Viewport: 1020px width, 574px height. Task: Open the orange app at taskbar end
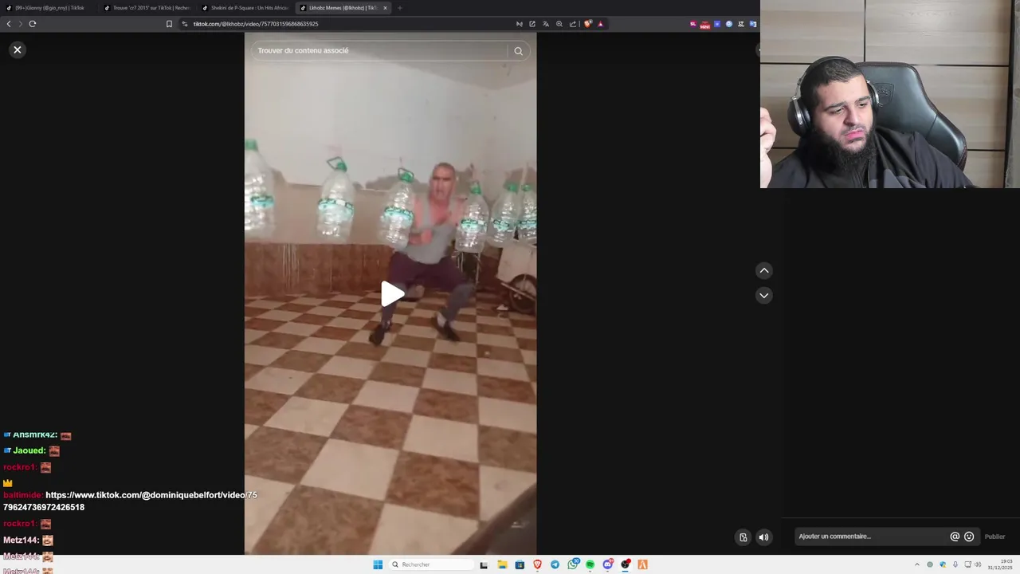point(642,564)
